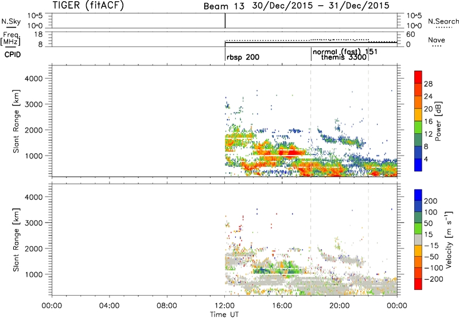Click the 'Slant Range [km]' label of velocity panel

[16, 240]
